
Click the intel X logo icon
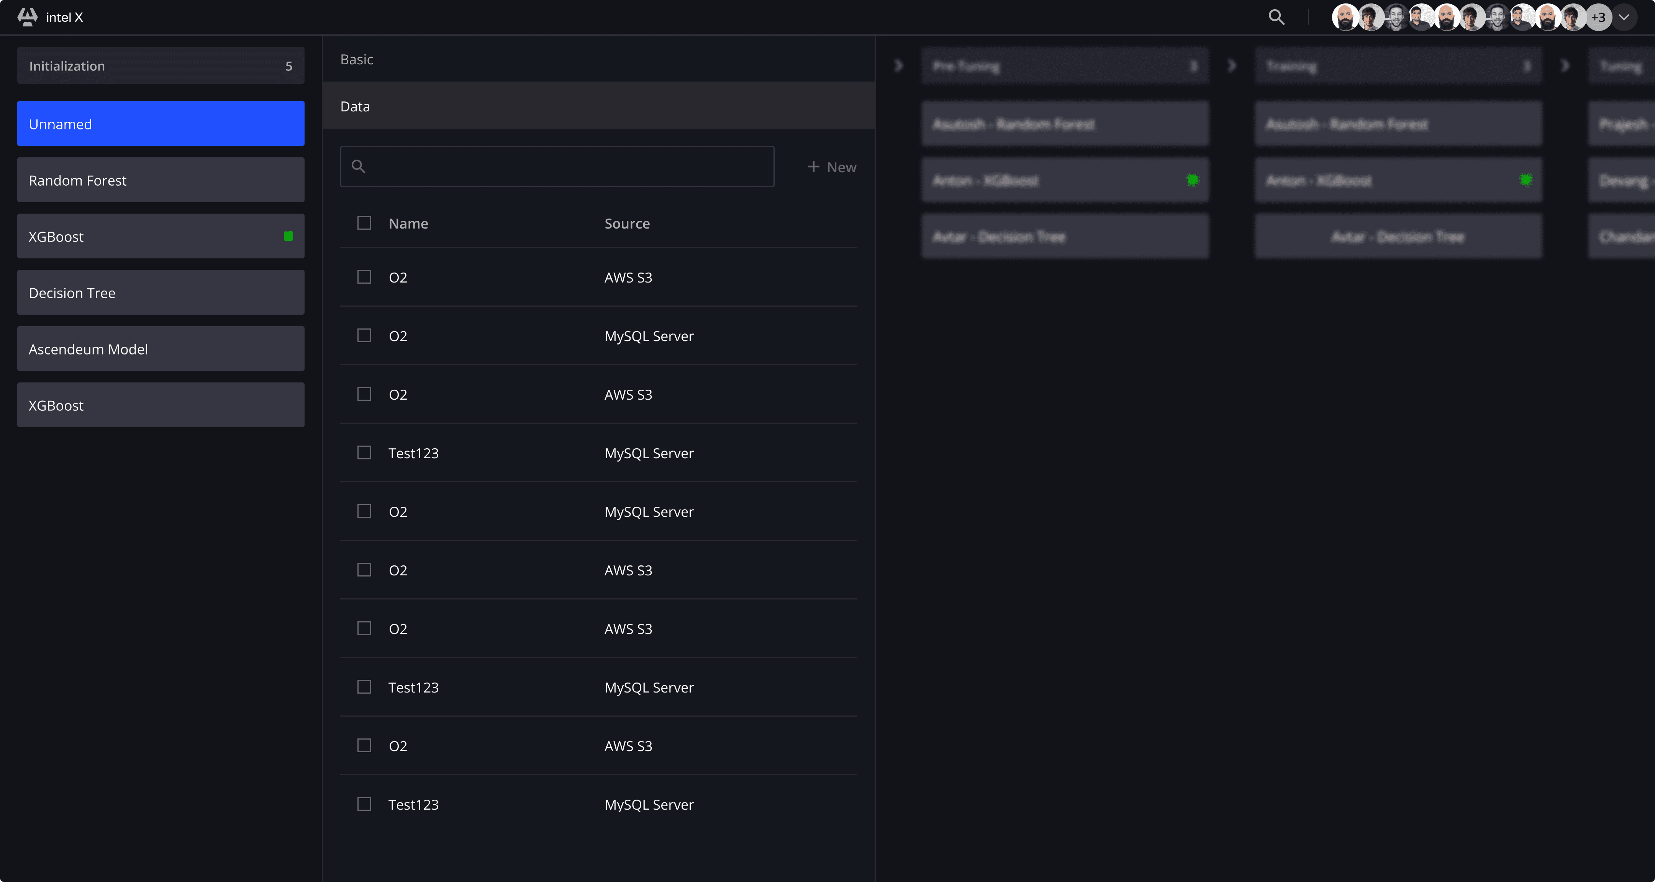click(x=27, y=17)
